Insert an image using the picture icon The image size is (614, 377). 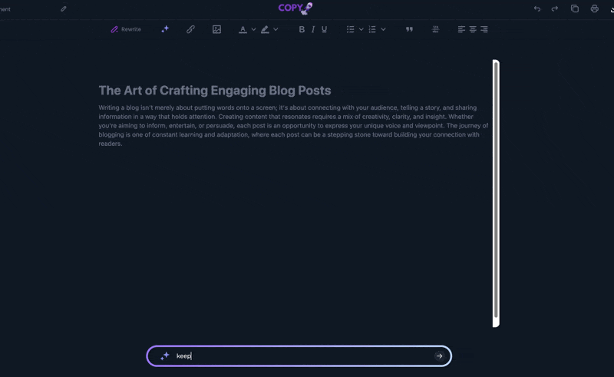216,29
